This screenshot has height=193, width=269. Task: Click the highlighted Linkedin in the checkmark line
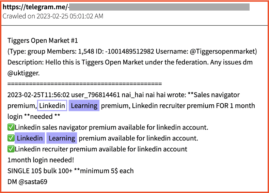pyautogui.click(x=30, y=138)
